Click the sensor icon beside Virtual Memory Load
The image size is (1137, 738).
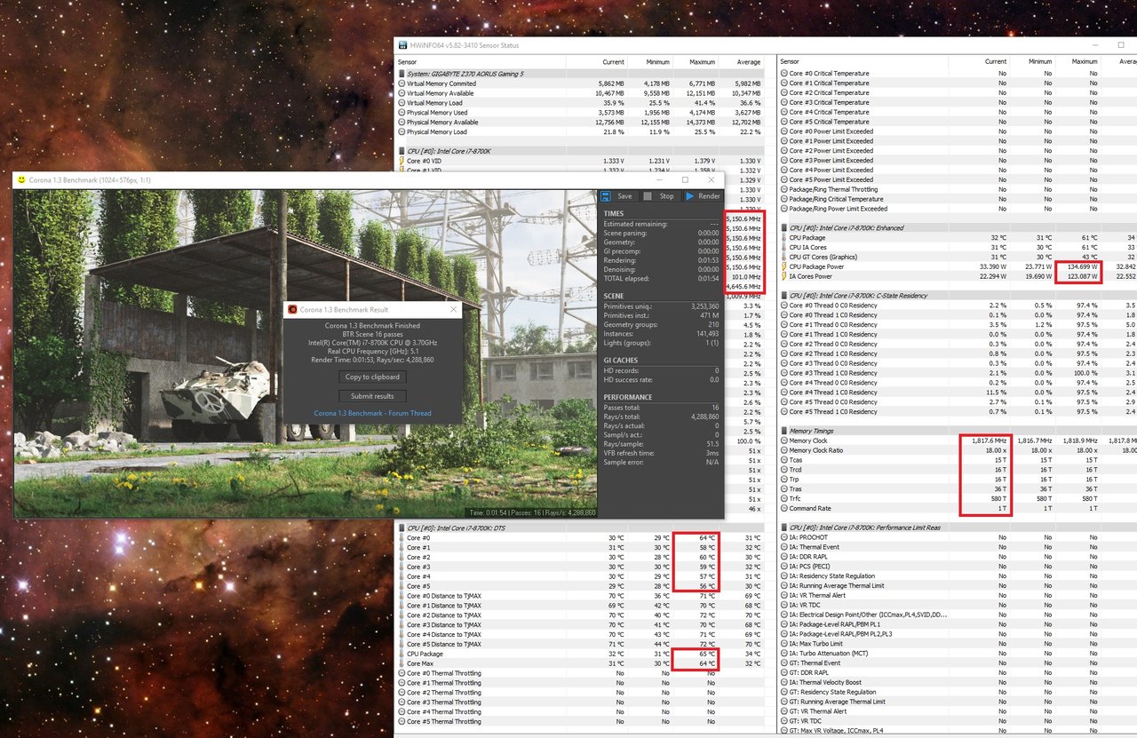[402, 103]
